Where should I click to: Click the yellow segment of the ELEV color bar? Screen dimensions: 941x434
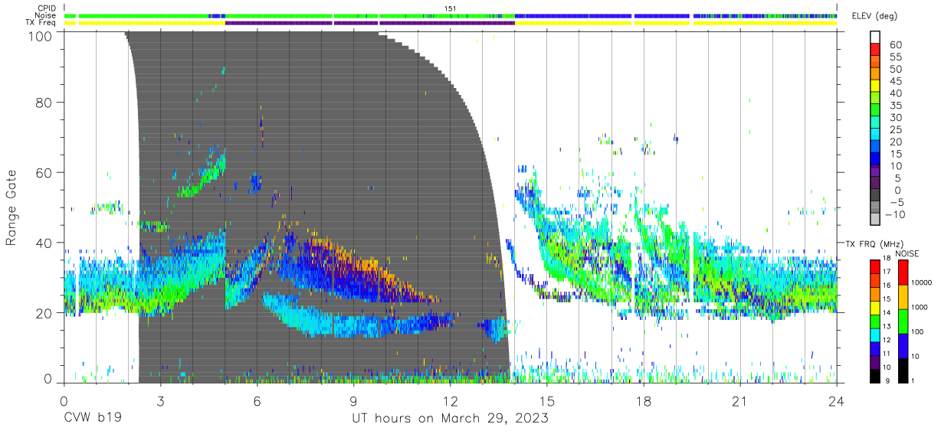point(875,86)
